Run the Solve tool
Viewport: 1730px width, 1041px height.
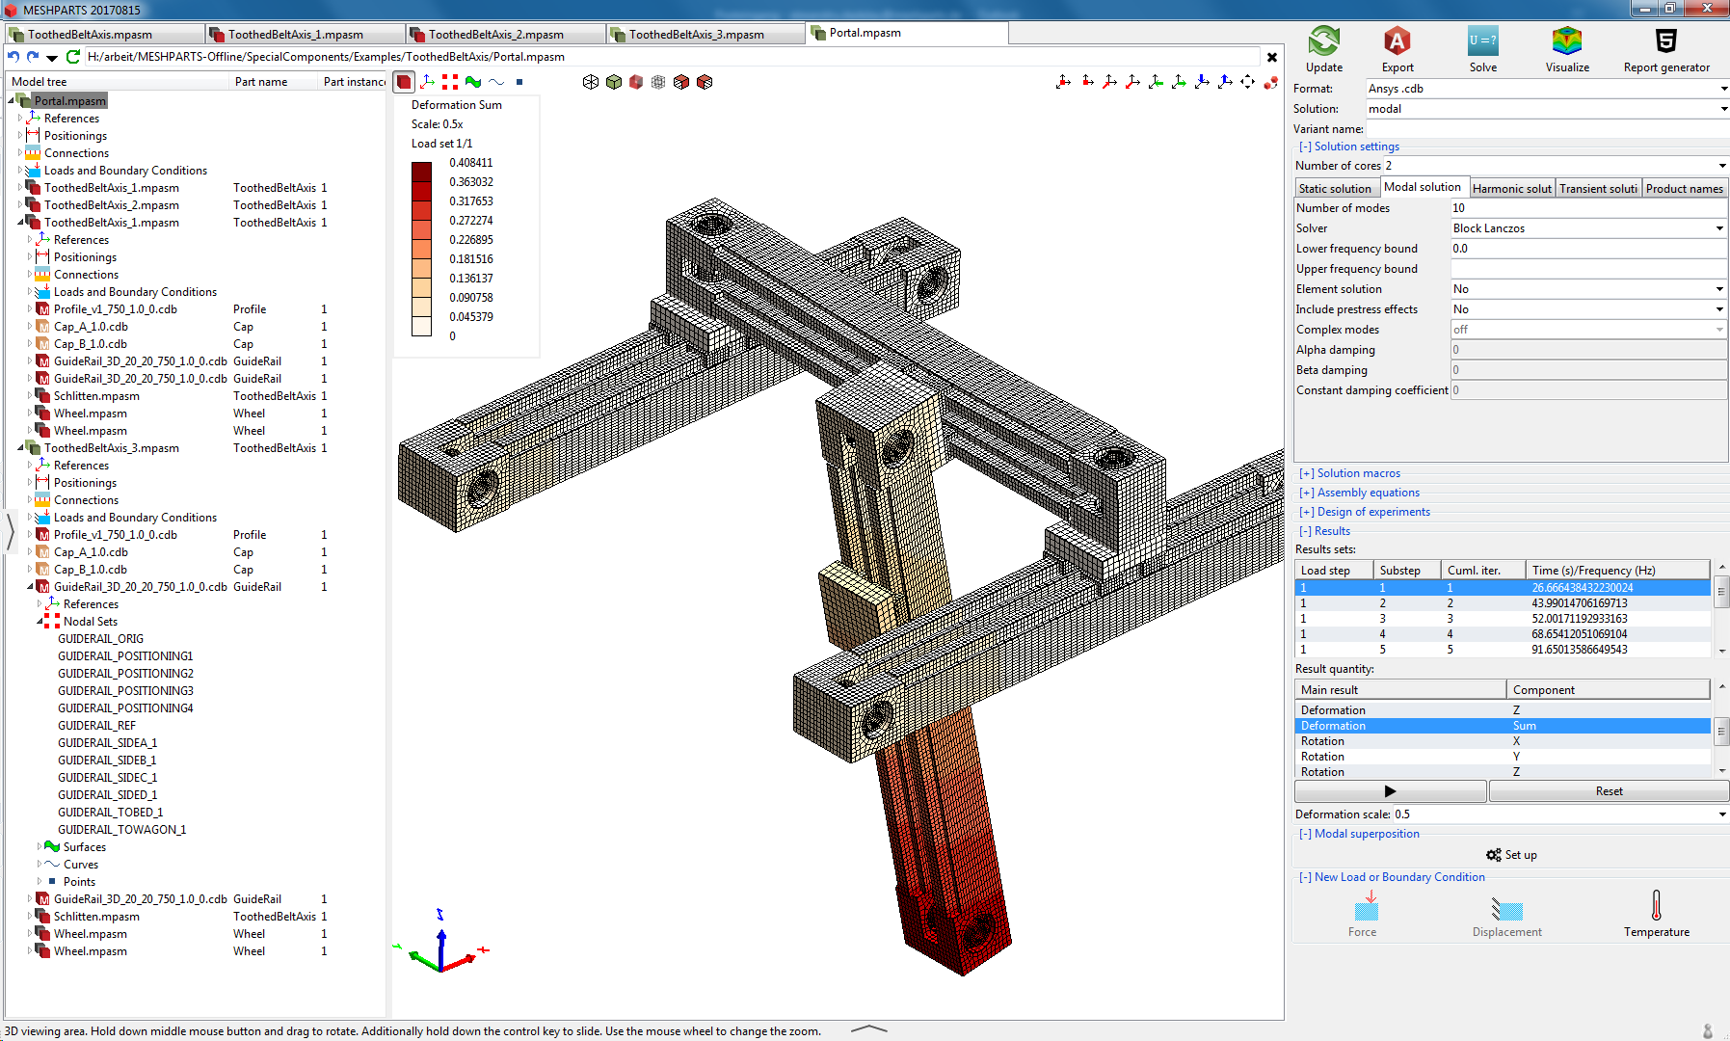tap(1482, 42)
